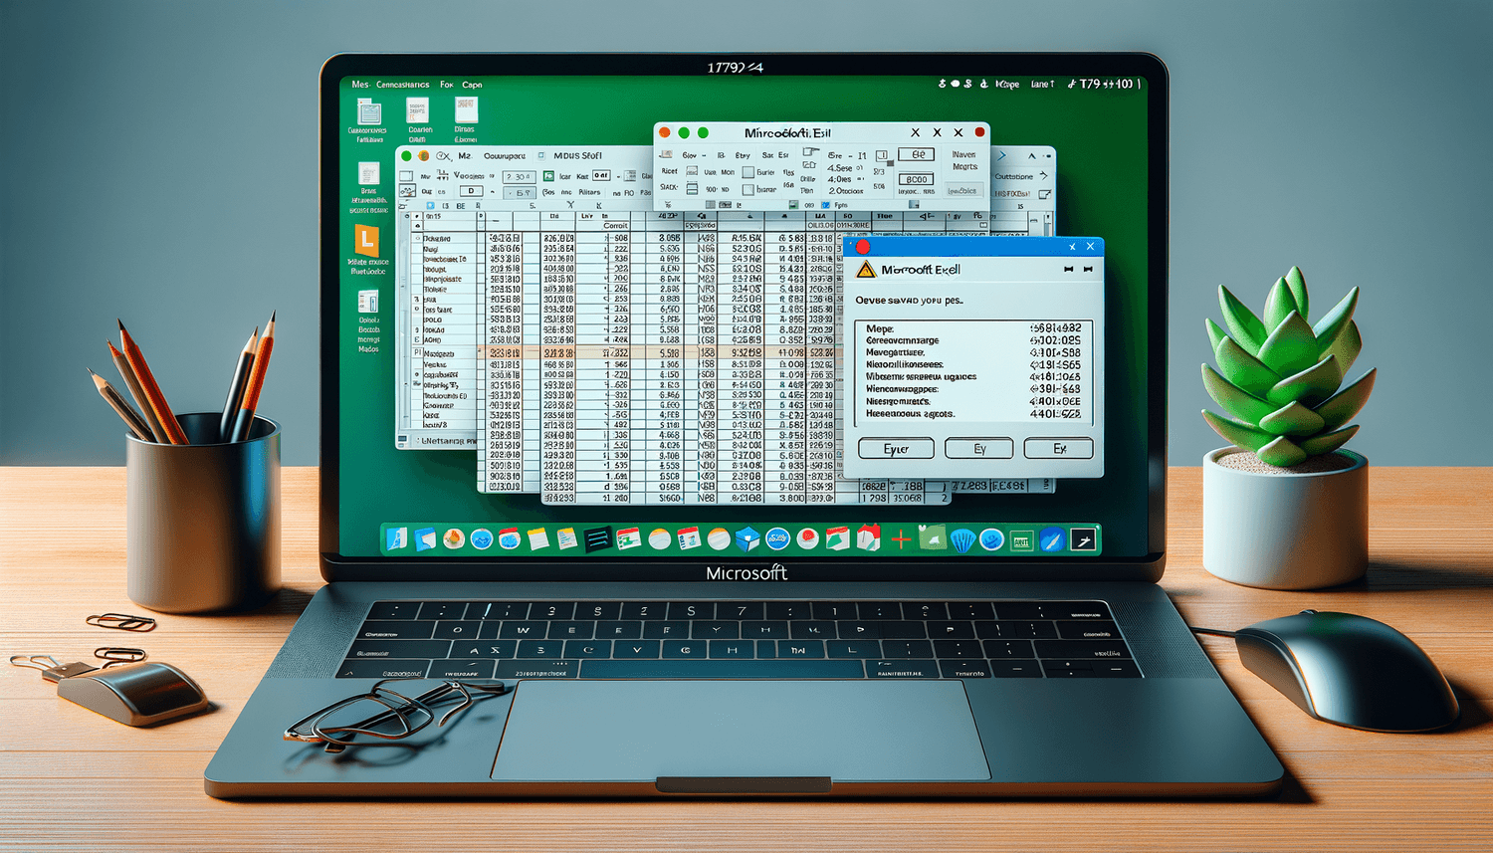
Task: Click the Corroit column header
Action: pos(615,226)
